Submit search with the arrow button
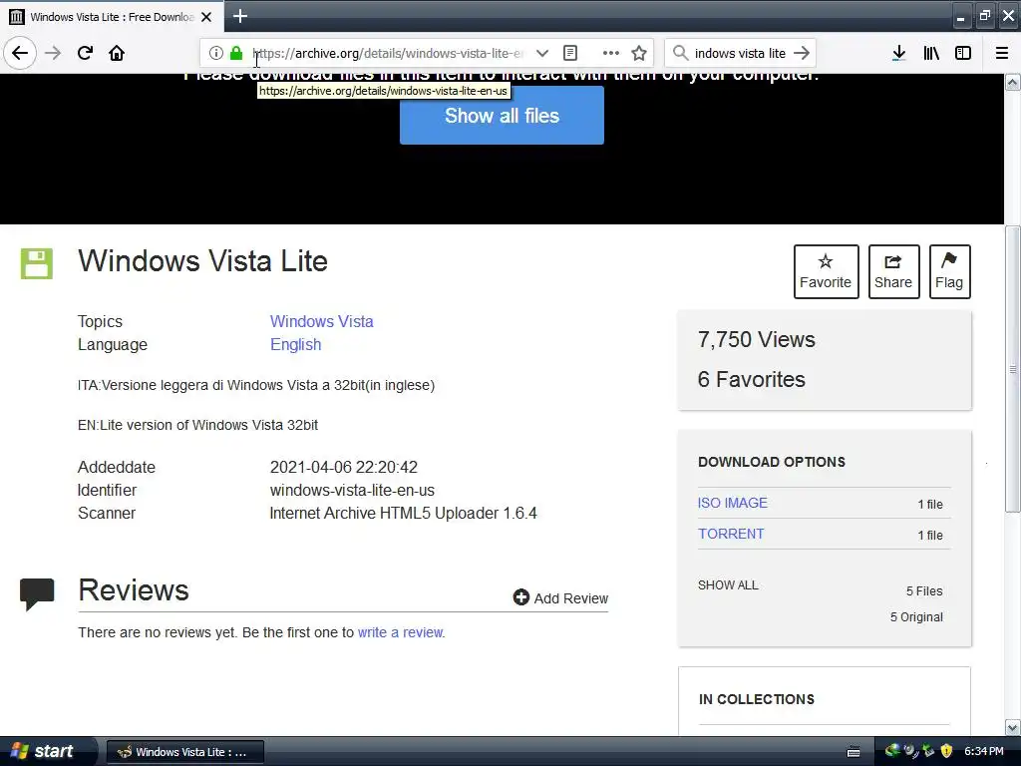Viewport: 1021px width, 766px height. pyautogui.click(x=803, y=53)
